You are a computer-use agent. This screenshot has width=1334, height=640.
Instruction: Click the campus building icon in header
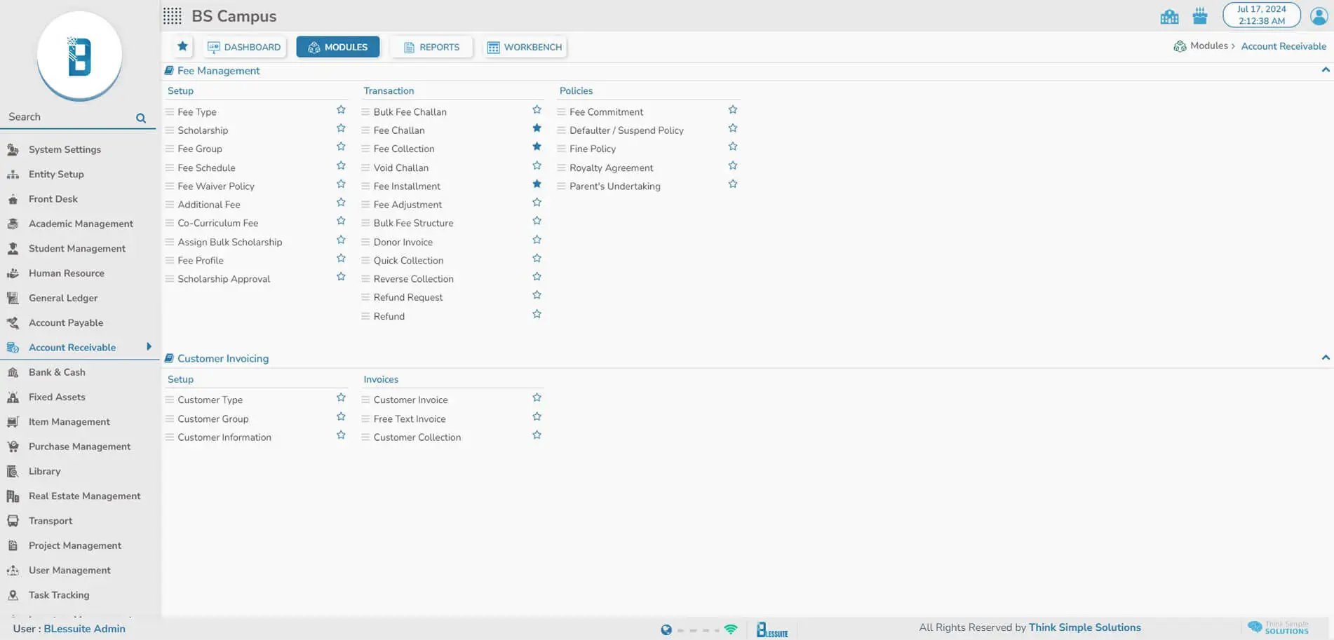(1169, 16)
